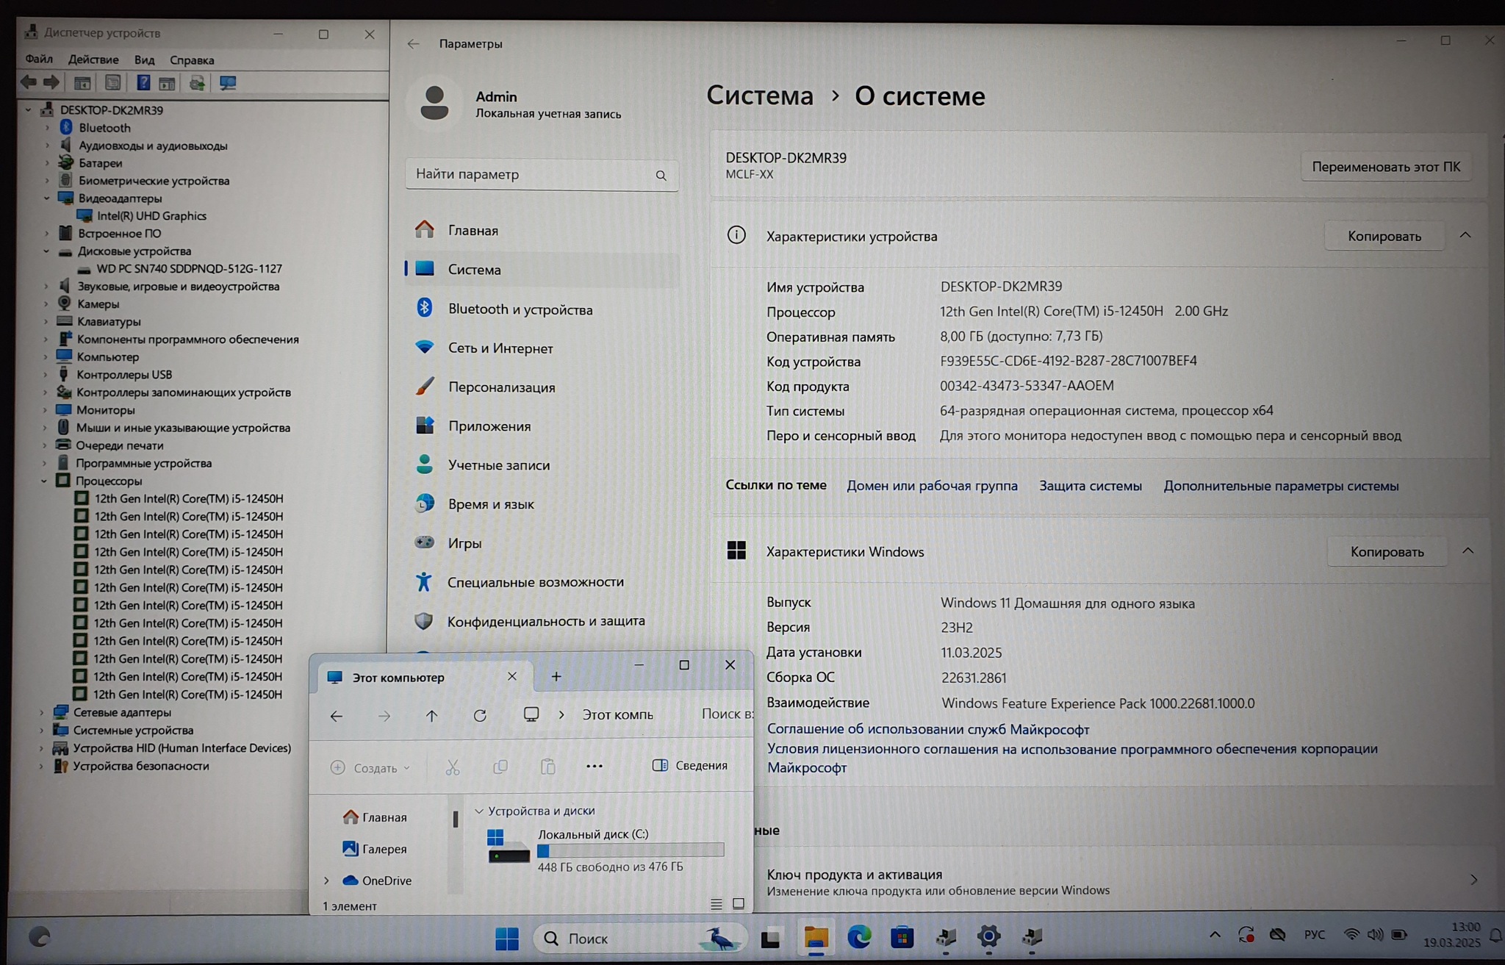Expand OneDrive in the Explorer sidebar
The image size is (1505, 965).
pos(327,880)
